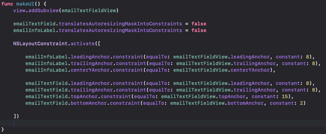Screen dimensions: 326x134
Task: Select constant 8 on emailTextField leadingAnchor line
Action: tap(308, 84)
